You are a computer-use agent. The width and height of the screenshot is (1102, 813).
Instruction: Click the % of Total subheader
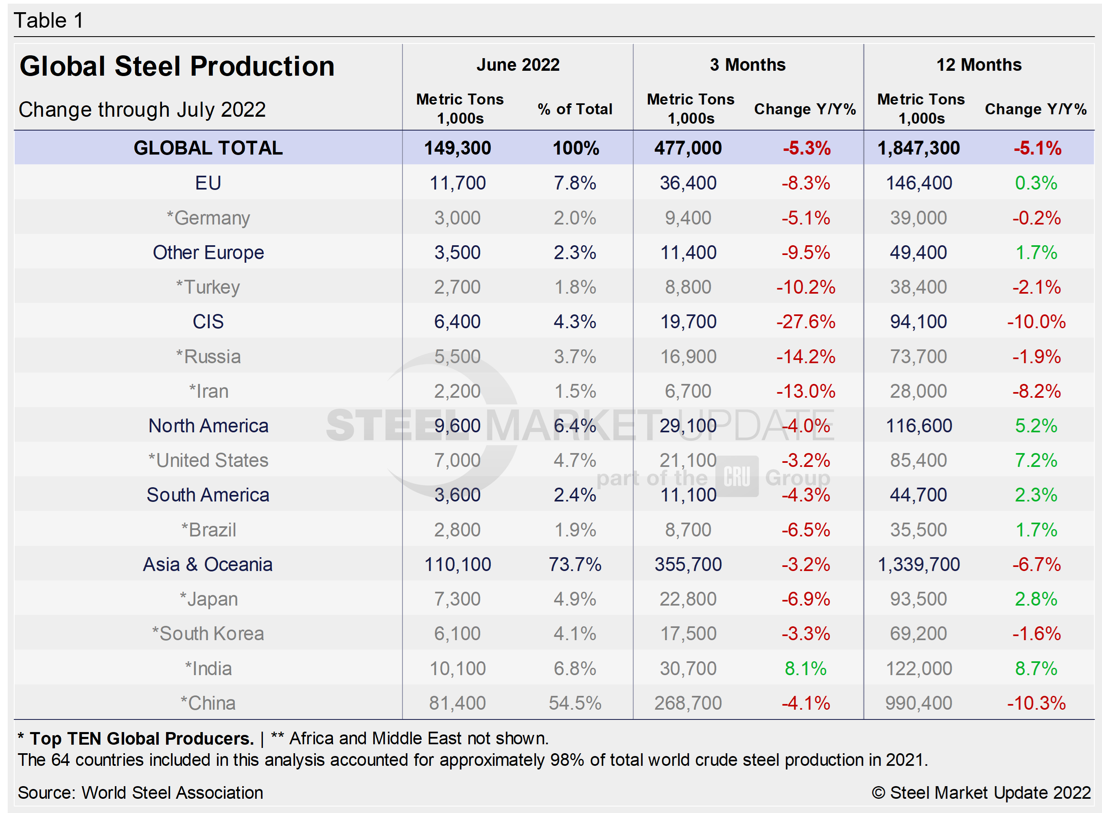[575, 109]
